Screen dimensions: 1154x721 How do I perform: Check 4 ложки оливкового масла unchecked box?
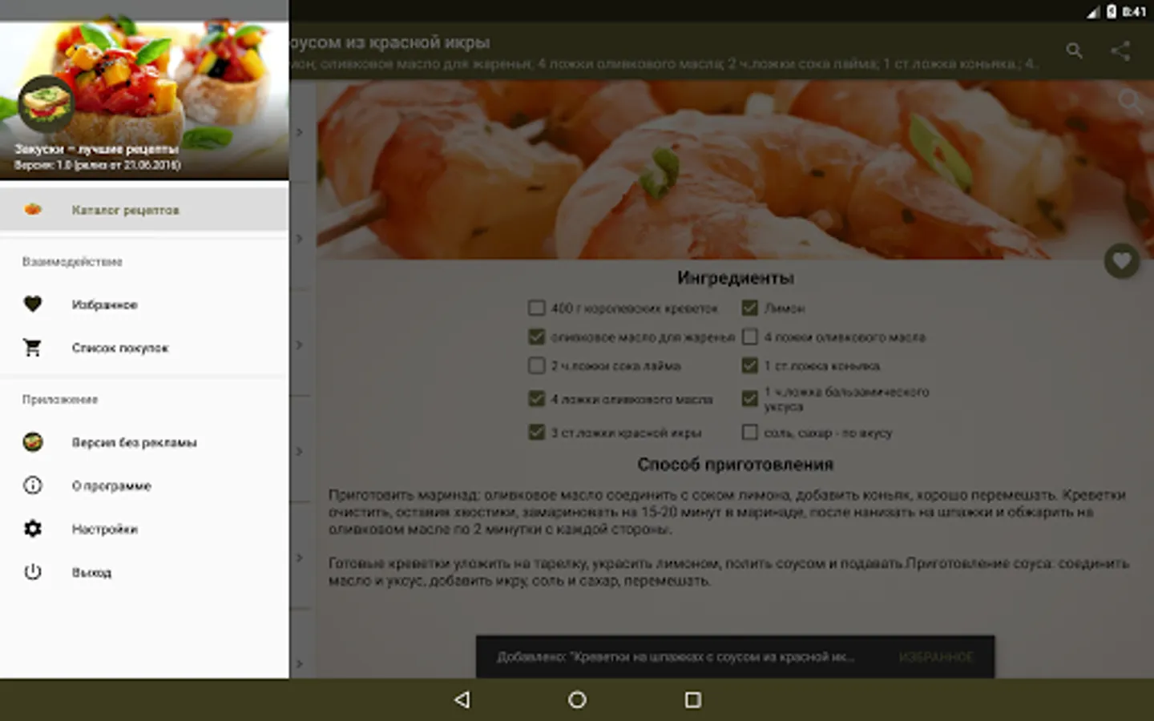click(x=750, y=337)
